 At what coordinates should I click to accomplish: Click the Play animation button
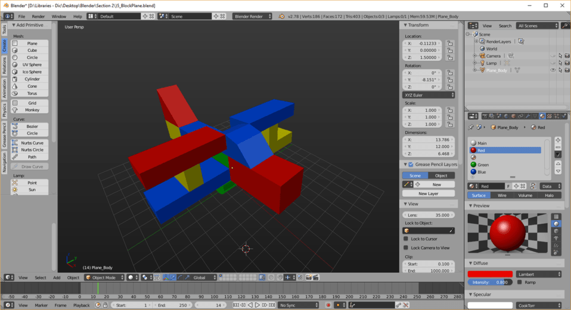pyautogui.click(x=257, y=305)
